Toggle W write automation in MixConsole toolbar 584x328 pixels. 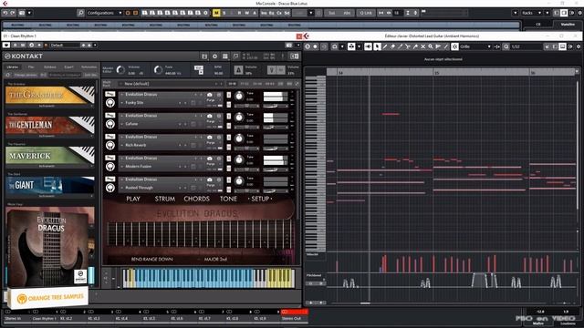click(x=246, y=13)
